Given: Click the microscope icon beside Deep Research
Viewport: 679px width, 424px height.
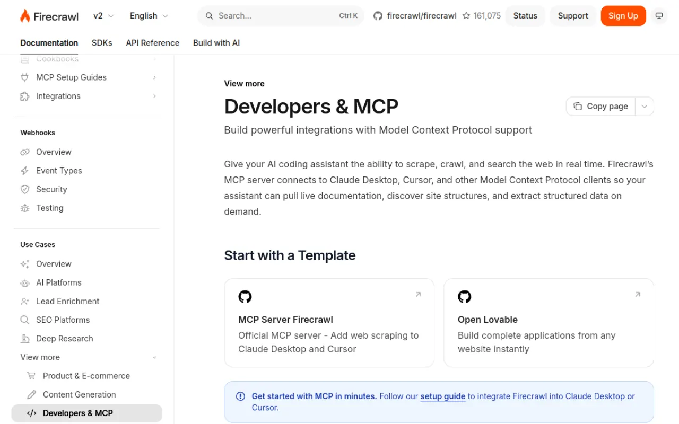Looking at the screenshot, I should click(24, 339).
